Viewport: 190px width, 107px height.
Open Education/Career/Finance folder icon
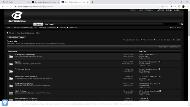coord(11,78)
